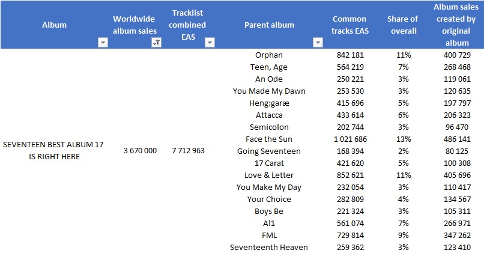
Task: Select the Seventeenth Heaven cell
Action: pos(269,247)
